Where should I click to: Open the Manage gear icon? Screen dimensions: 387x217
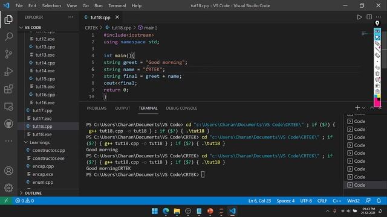click(8, 187)
